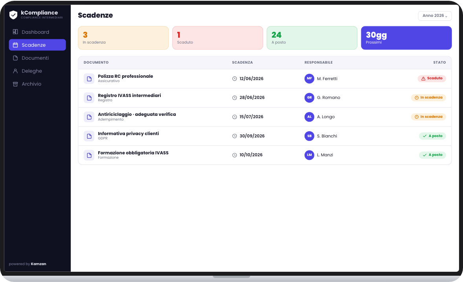Click document icon for Polizza RC professionale

(89, 79)
